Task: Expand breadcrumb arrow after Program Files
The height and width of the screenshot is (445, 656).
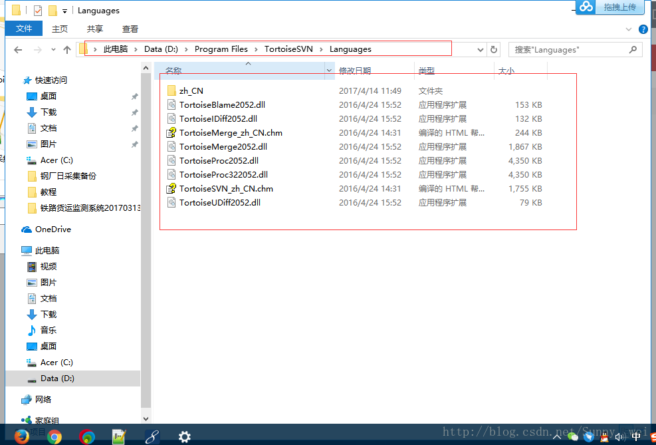Action: [x=256, y=49]
